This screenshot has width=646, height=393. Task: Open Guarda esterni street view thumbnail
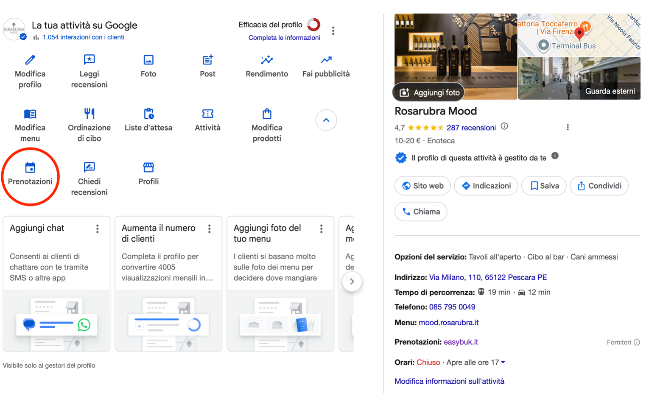(x=579, y=78)
